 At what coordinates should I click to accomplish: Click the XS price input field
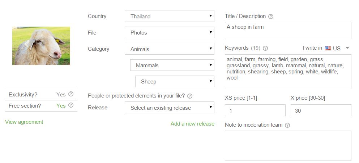pyautogui.click(x=255, y=111)
